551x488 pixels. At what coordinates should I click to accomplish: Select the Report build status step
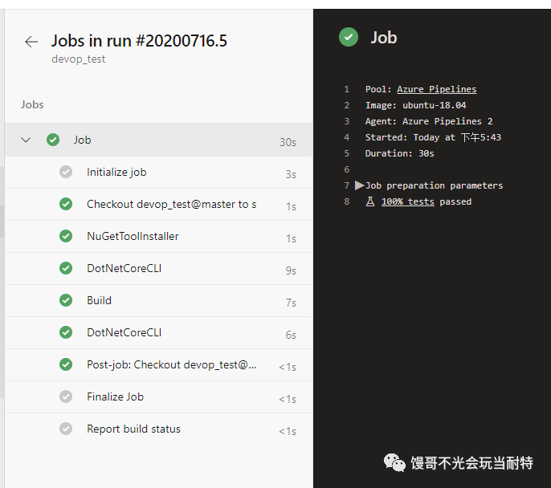click(x=159, y=429)
